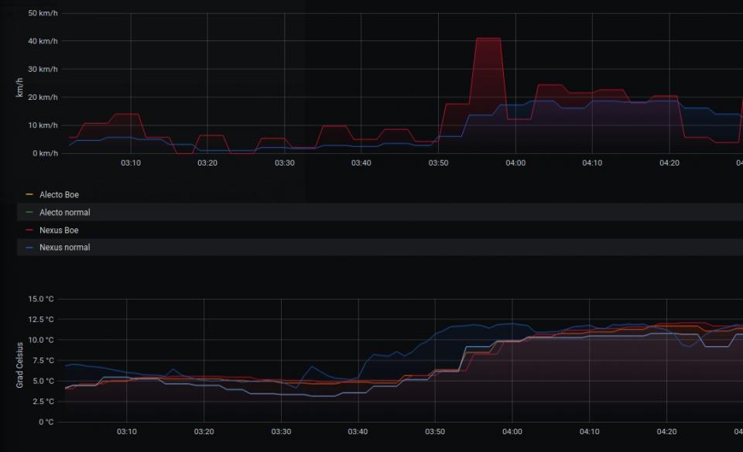Click the blue Nexus normal color swatch
Screen dimensions: 743x452
click(29, 248)
